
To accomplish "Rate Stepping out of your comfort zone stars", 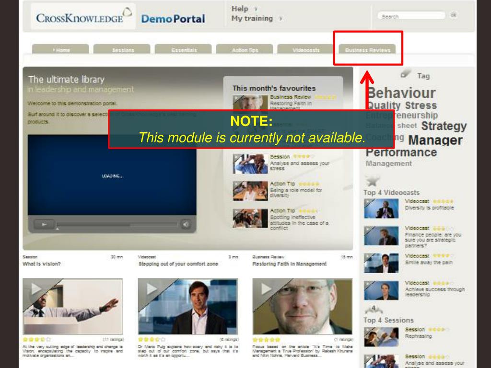I will click(152, 339).
